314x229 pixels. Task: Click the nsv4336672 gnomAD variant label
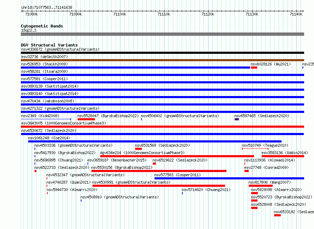60,49
